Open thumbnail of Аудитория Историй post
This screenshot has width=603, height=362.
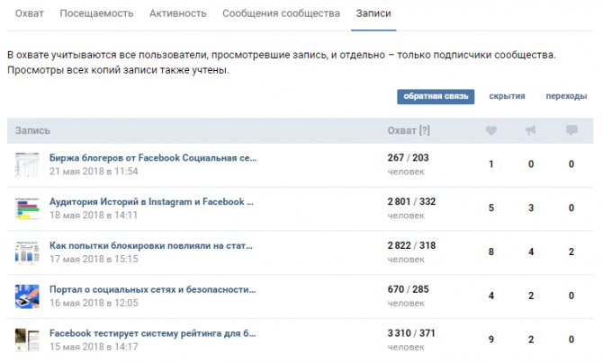coord(27,208)
